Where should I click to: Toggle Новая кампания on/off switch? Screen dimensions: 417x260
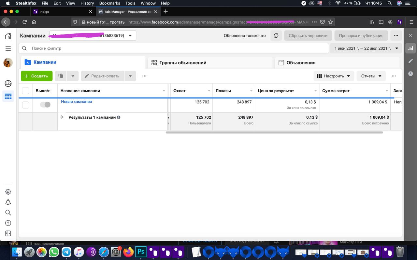(45, 105)
